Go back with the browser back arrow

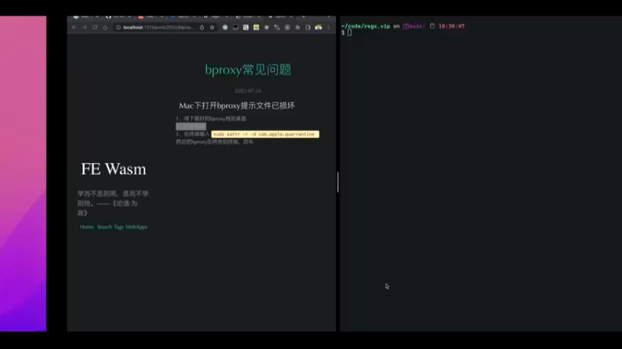tap(74, 27)
